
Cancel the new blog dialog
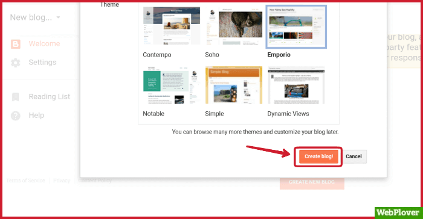coord(354,156)
